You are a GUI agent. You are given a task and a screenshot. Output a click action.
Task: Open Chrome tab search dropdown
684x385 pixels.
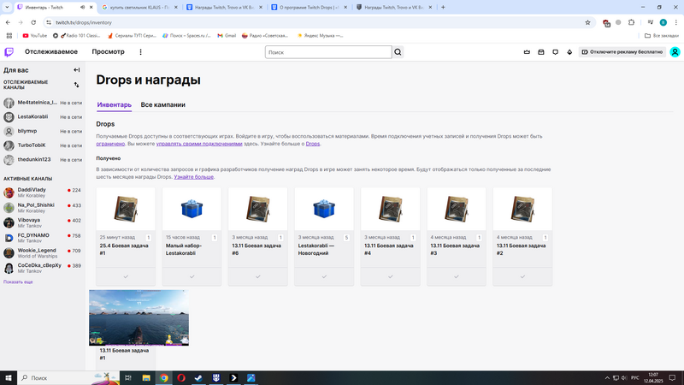tap(7, 7)
